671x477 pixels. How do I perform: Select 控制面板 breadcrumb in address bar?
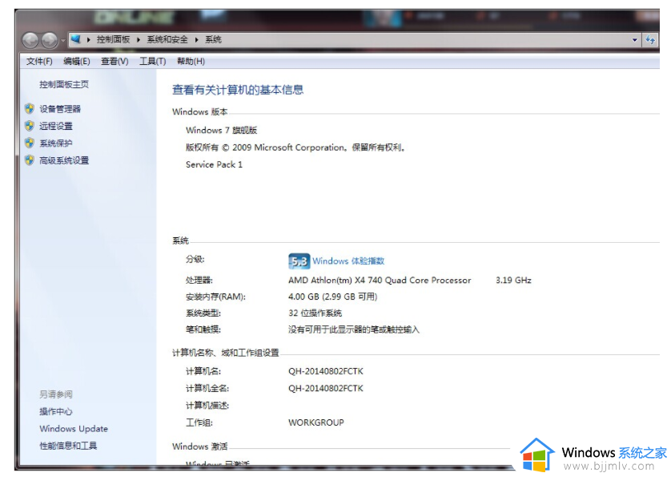pos(113,39)
